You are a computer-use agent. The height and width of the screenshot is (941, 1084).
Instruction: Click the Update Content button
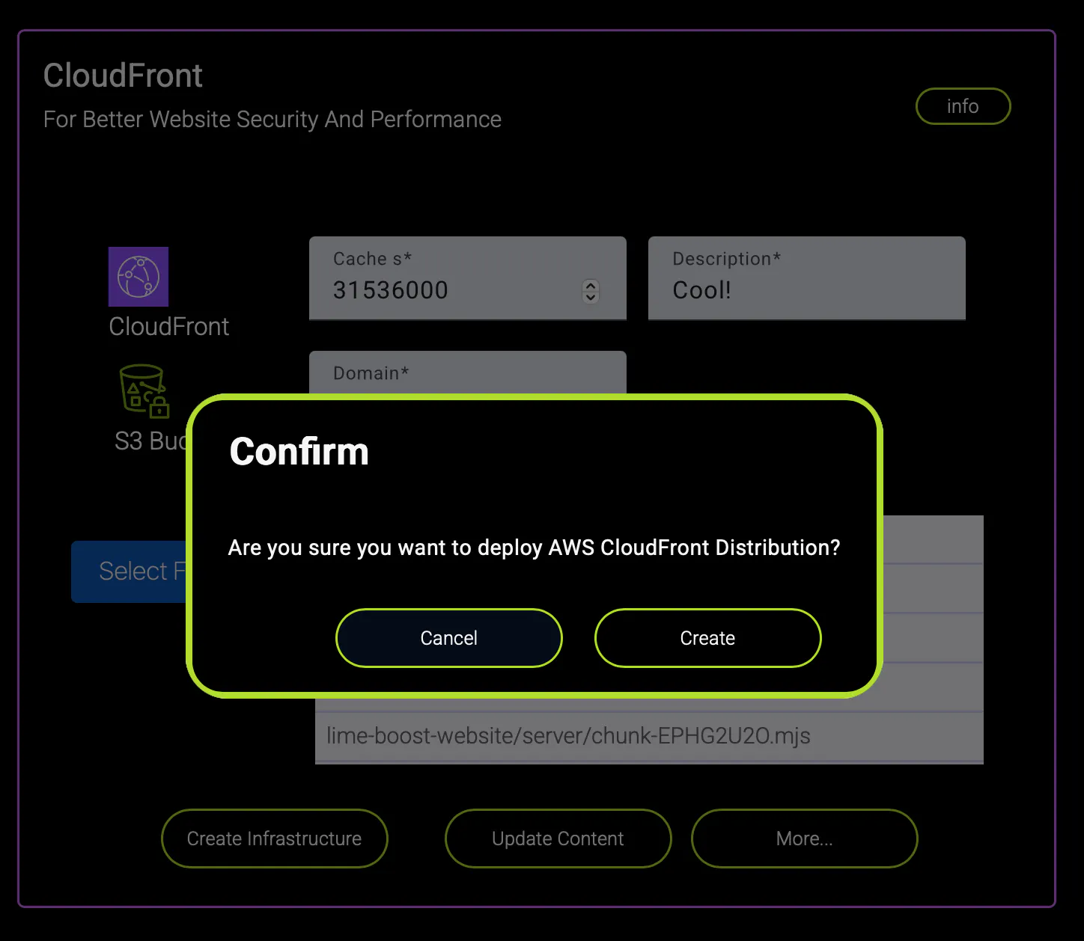558,839
